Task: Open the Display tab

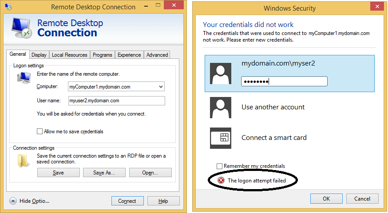Action: pos(39,55)
